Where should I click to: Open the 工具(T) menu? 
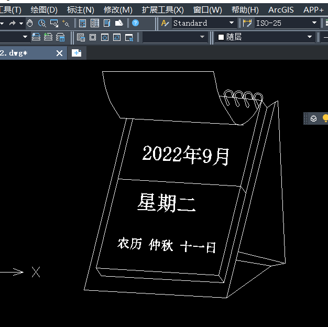pyautogui.click(x=10, y=10)
